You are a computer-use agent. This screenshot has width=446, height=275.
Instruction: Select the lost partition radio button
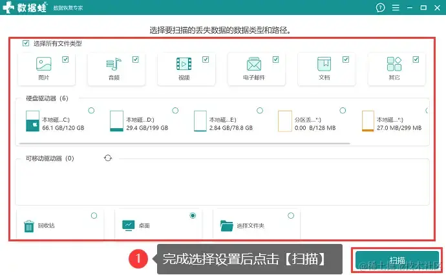click(343, 111)
